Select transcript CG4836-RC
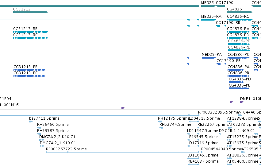The width and height of the screenshot is (261, 166). tap(240, 20)
